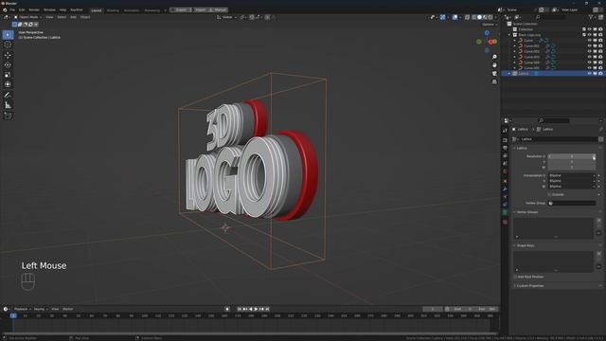Open the View Layer properties tab

505,155
